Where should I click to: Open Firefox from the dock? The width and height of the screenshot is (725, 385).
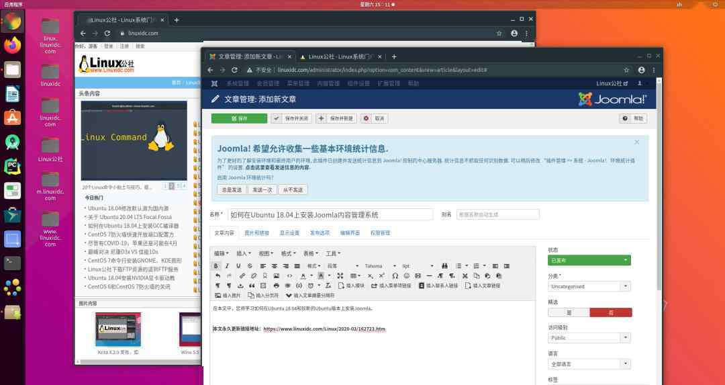[13, 45]
